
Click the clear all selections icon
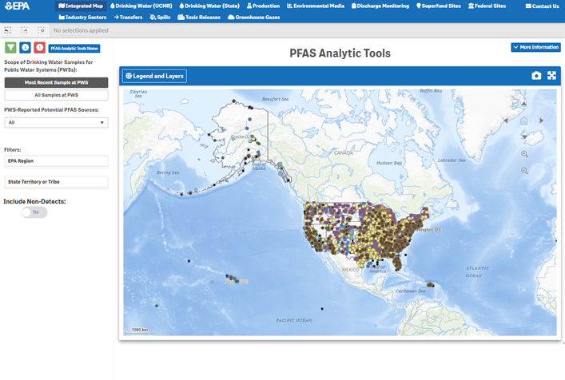pyautogui.click(x=42, y=30)
